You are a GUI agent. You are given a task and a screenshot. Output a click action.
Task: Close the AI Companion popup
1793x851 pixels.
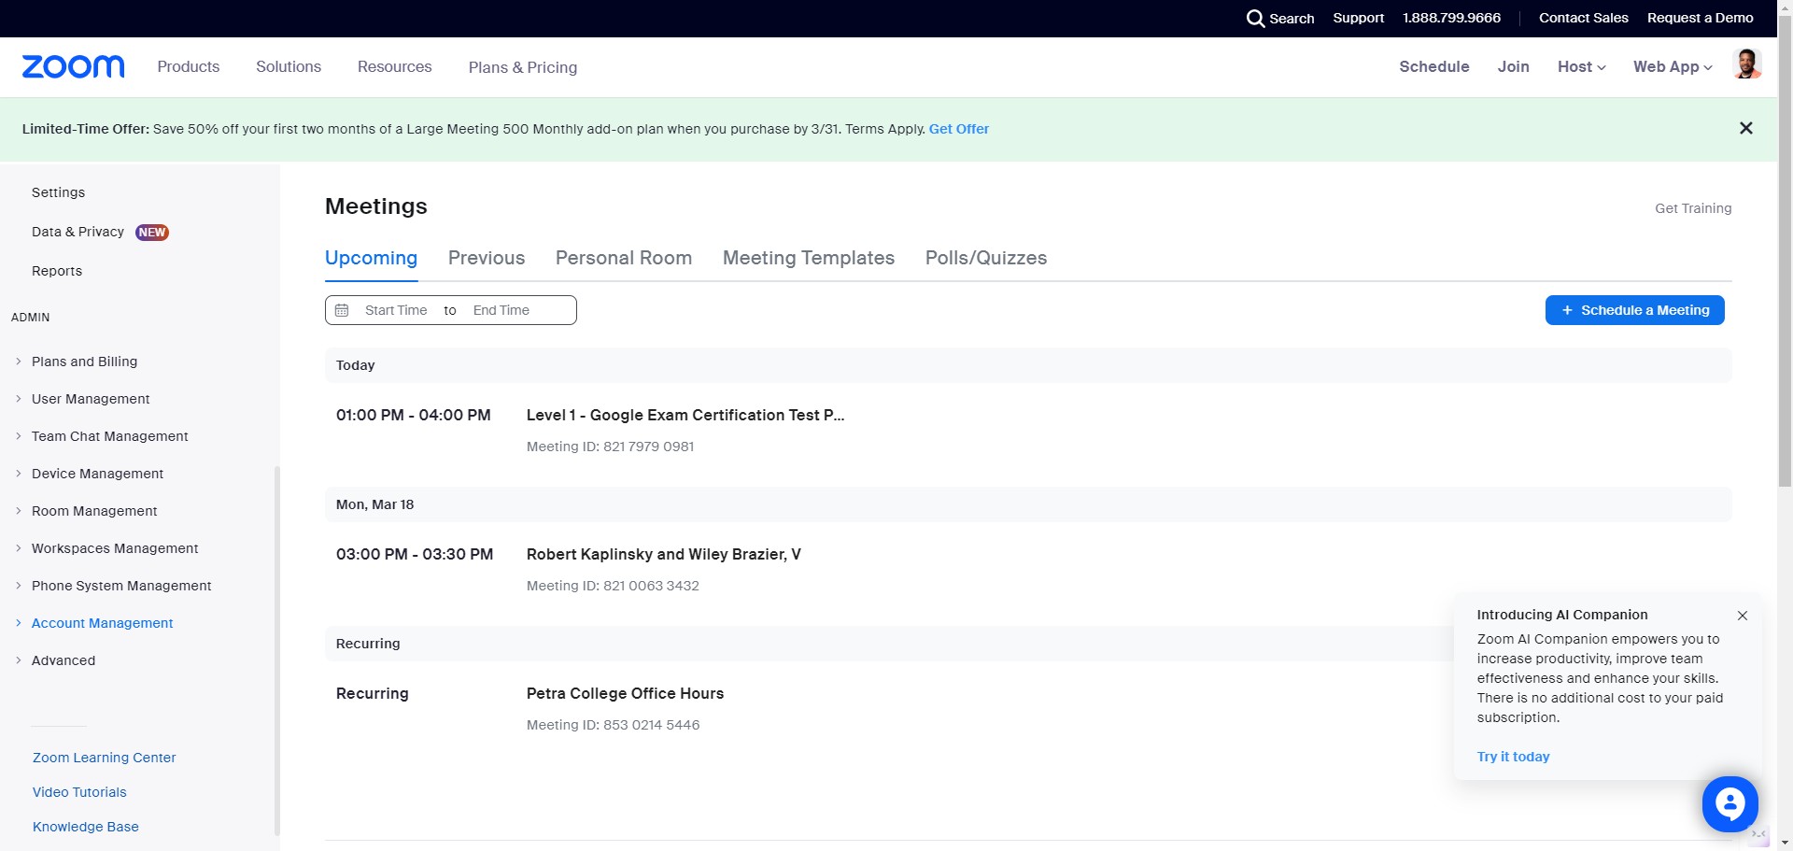(x=1742, y=616)
